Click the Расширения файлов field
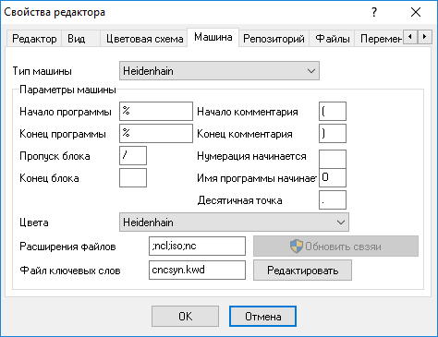 coord(197,246)
